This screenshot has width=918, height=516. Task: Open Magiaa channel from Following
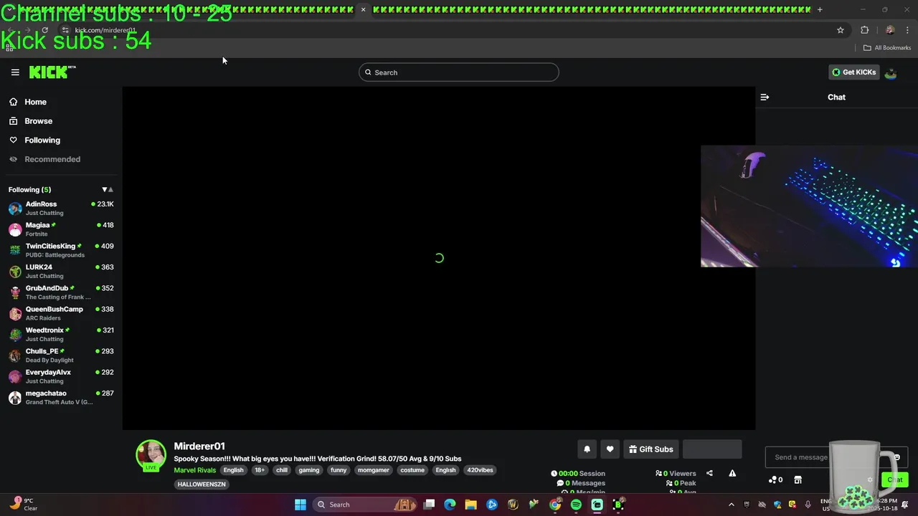(x=61, y=229)
